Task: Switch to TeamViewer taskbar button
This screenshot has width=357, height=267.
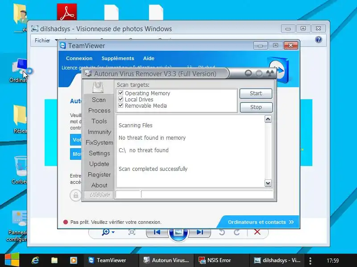Action: coord(111,260)
